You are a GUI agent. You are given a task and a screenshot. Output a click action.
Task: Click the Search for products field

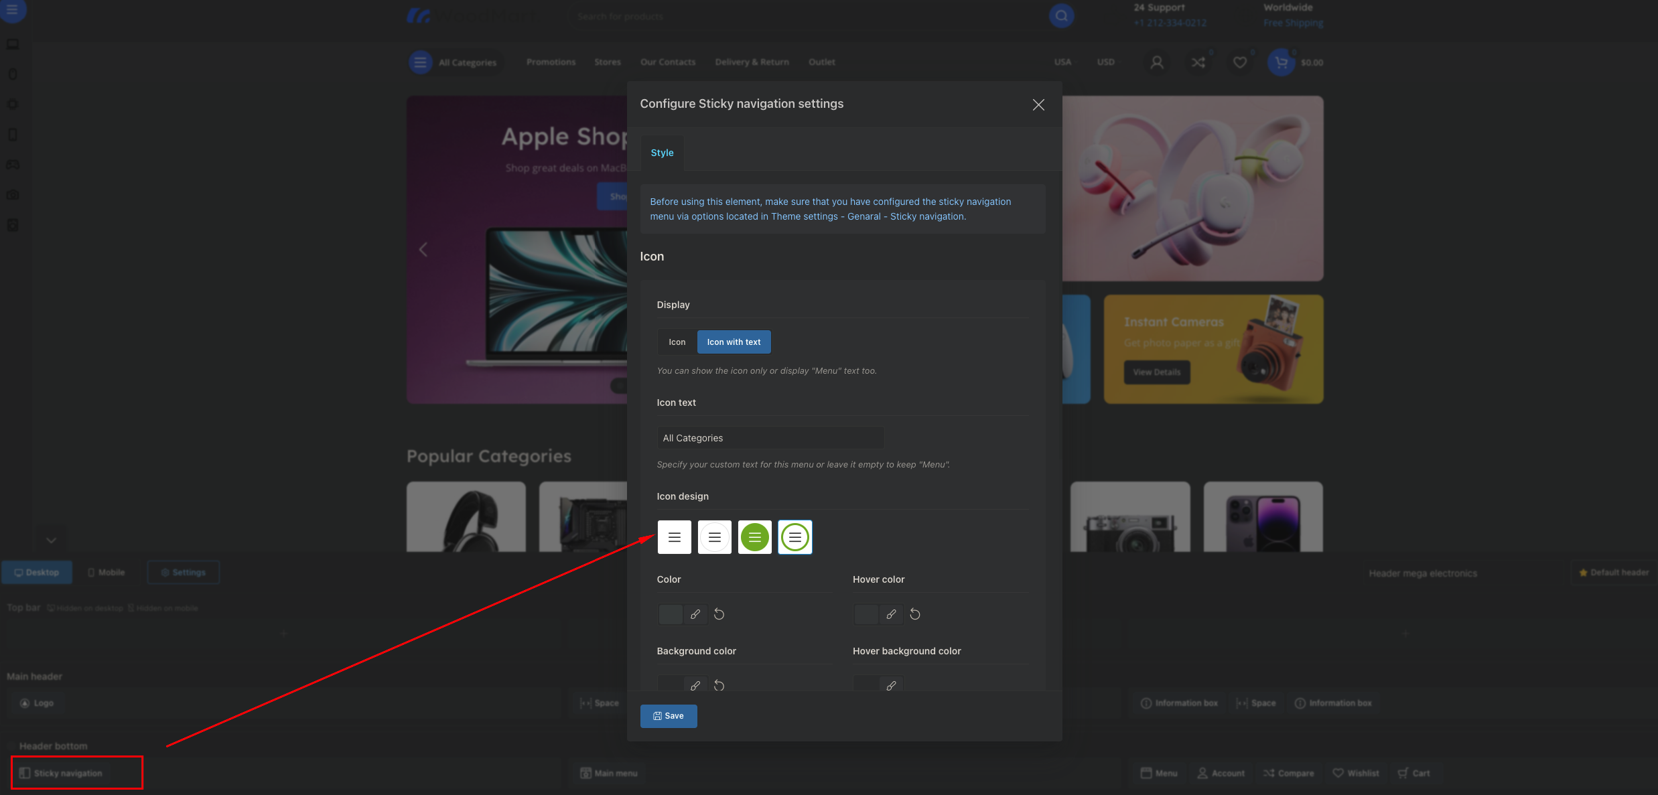coord(807,16)
